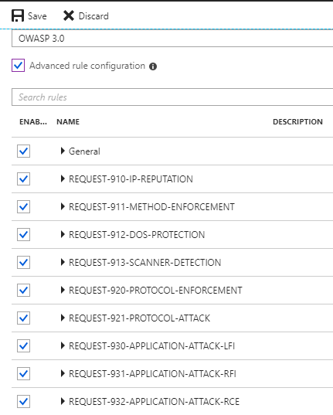Image resolution: width=333 pixels, height=415 pixels.
Task: Select the REQUEST-930-APPLICATION-ATTACK-LFI row text
Action: pyautogui.click(x=152, y=346)
